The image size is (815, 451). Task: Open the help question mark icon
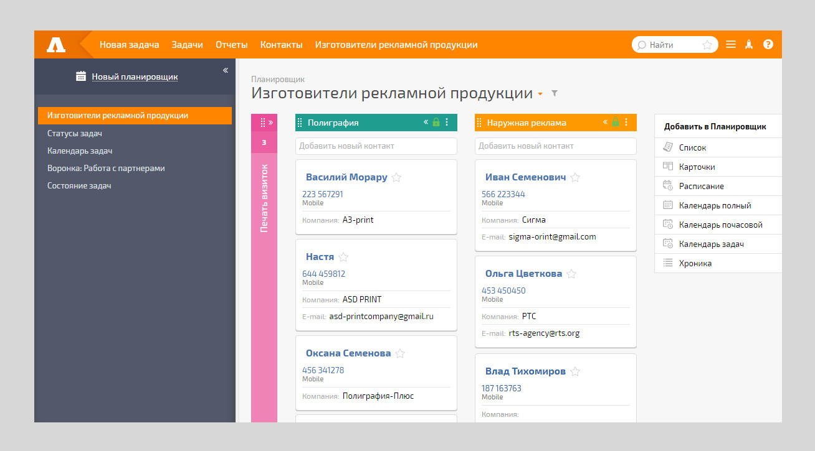(x=768, y=45)
